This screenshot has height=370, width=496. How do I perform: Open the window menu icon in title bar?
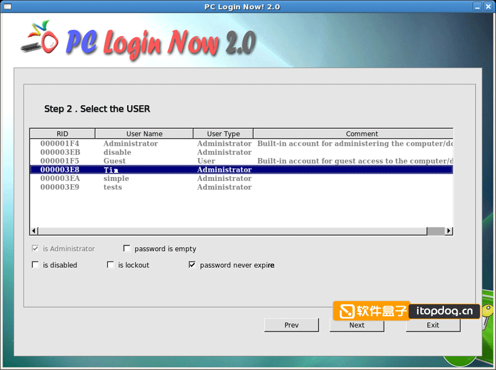pos(7,6)
